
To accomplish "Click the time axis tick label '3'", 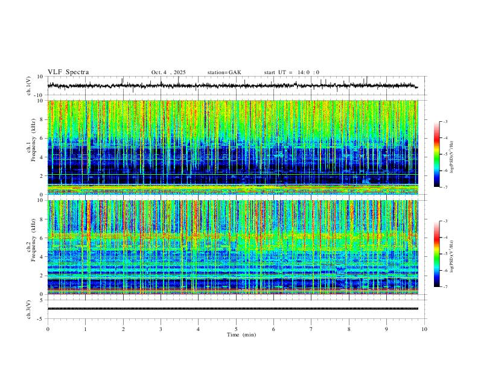I will click(161, 329).
